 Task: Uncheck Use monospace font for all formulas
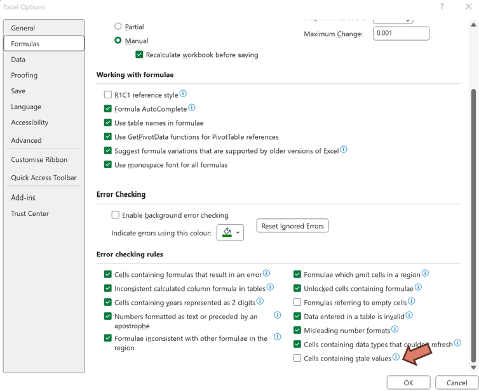(108, 164)
